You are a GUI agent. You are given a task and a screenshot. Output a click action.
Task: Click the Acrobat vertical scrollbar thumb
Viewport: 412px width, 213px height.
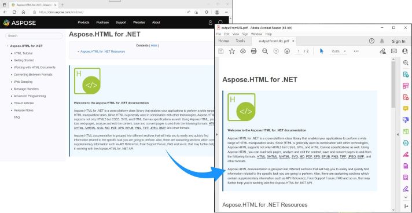pyautogui.click(x=393, y=84)
